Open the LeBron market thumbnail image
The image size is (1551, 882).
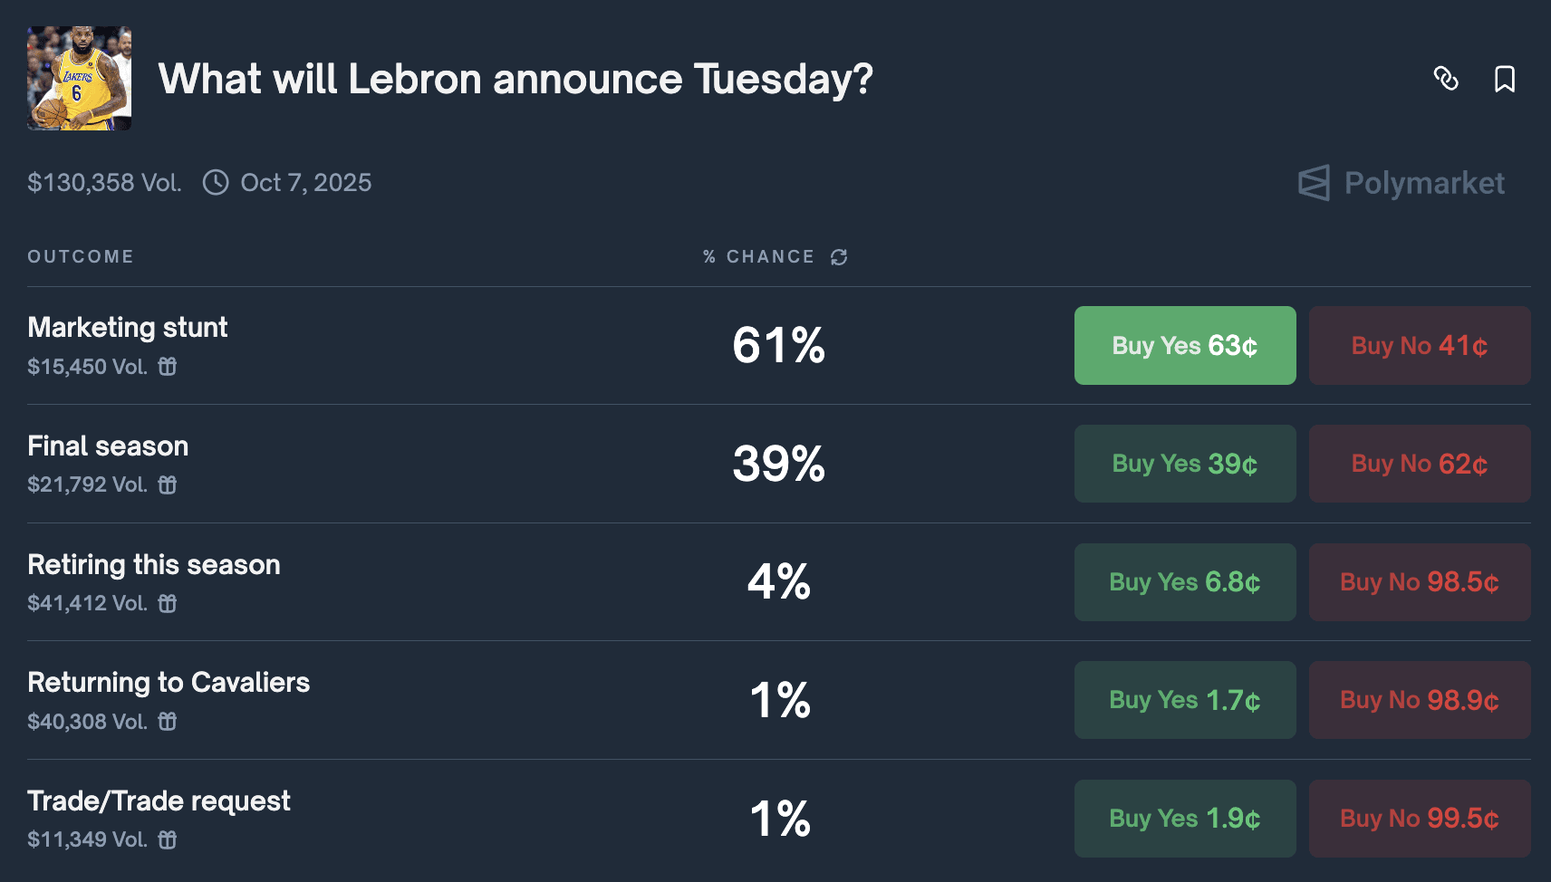pos(79,79)
